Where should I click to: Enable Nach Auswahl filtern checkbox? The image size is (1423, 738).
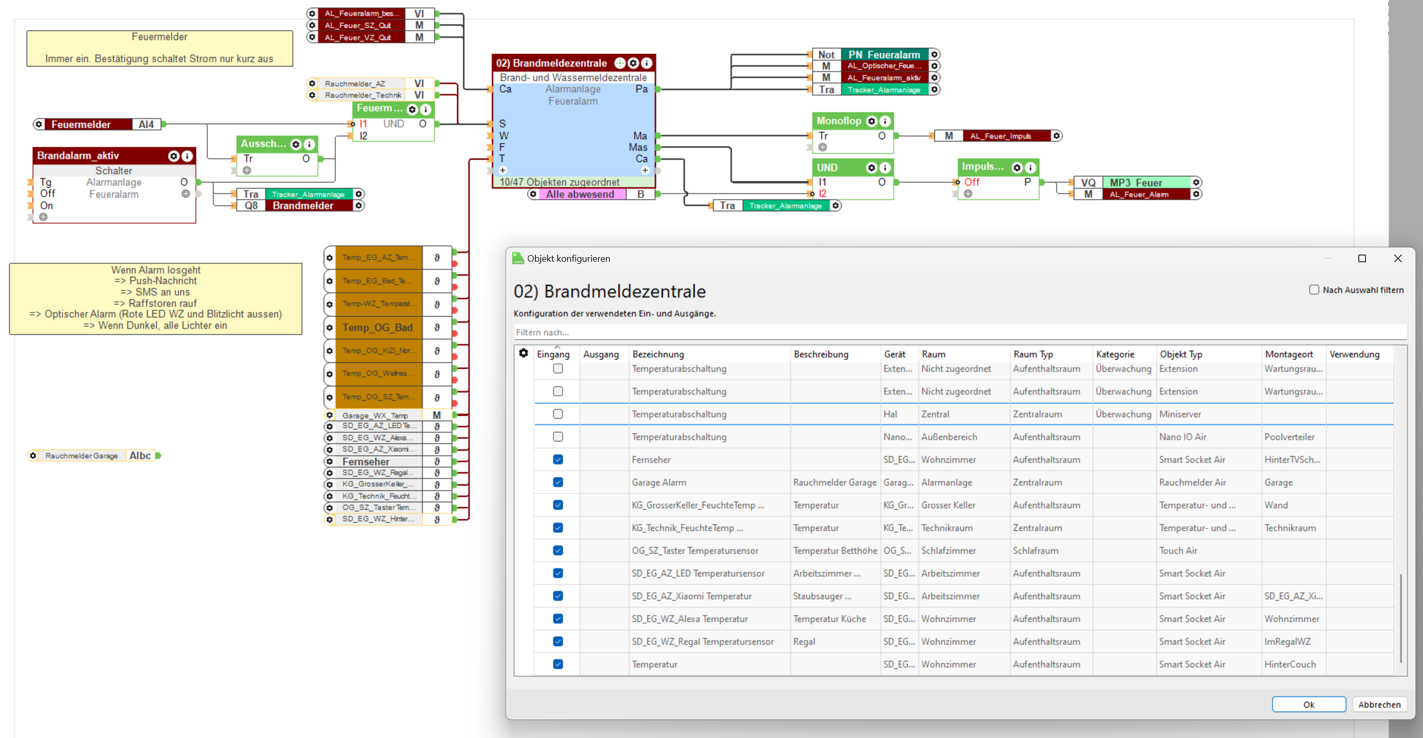point(1313,289)
